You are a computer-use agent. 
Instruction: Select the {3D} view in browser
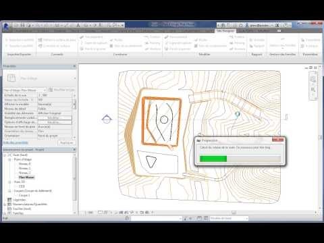[22, 186]
